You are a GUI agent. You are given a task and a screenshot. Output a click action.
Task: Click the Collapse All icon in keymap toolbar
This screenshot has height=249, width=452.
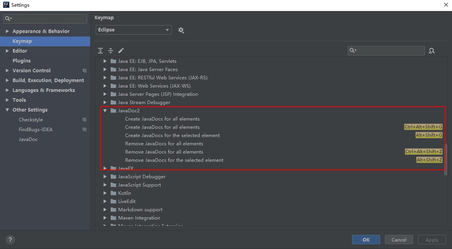pos(111,51)
